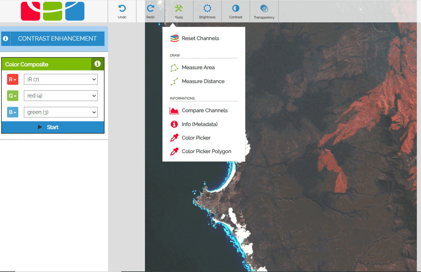Click info icon beside Contrast Enhancement
Screen dimensions: 421x272
pyautogui.click(x=6, y=39)
